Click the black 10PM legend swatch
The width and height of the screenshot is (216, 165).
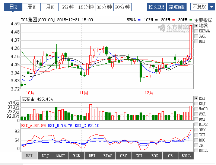(156, 20)
